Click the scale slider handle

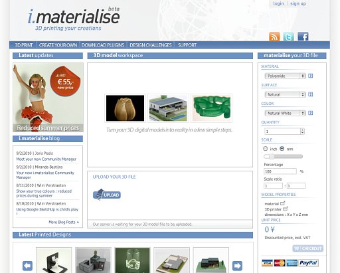click(271, 157)
